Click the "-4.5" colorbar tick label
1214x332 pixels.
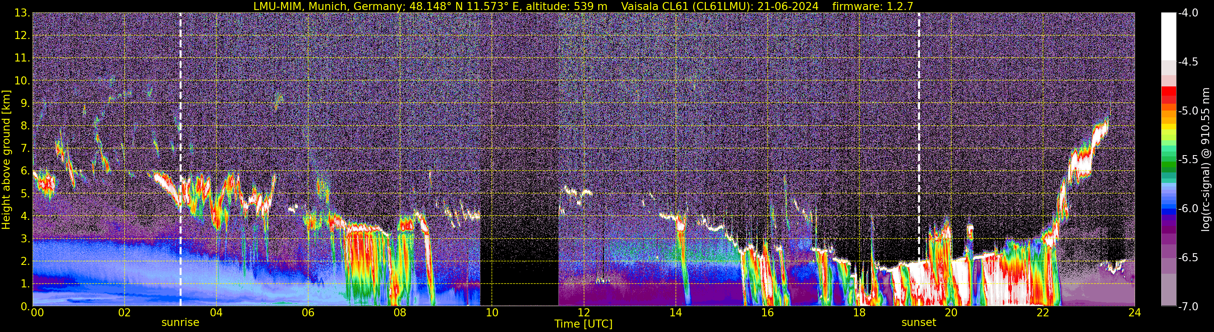click(1187, 61)
